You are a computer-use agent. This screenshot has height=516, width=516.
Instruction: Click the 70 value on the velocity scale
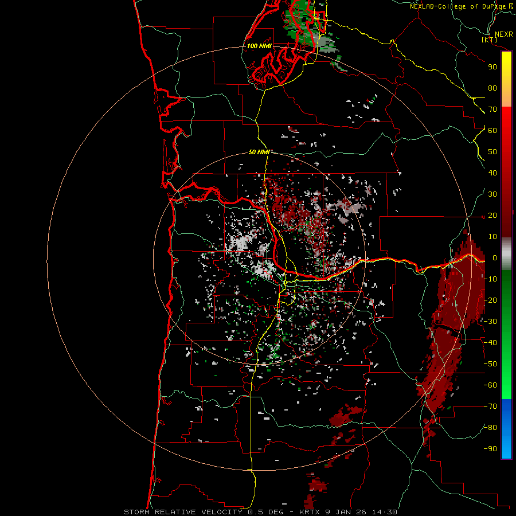click(492, 110)
